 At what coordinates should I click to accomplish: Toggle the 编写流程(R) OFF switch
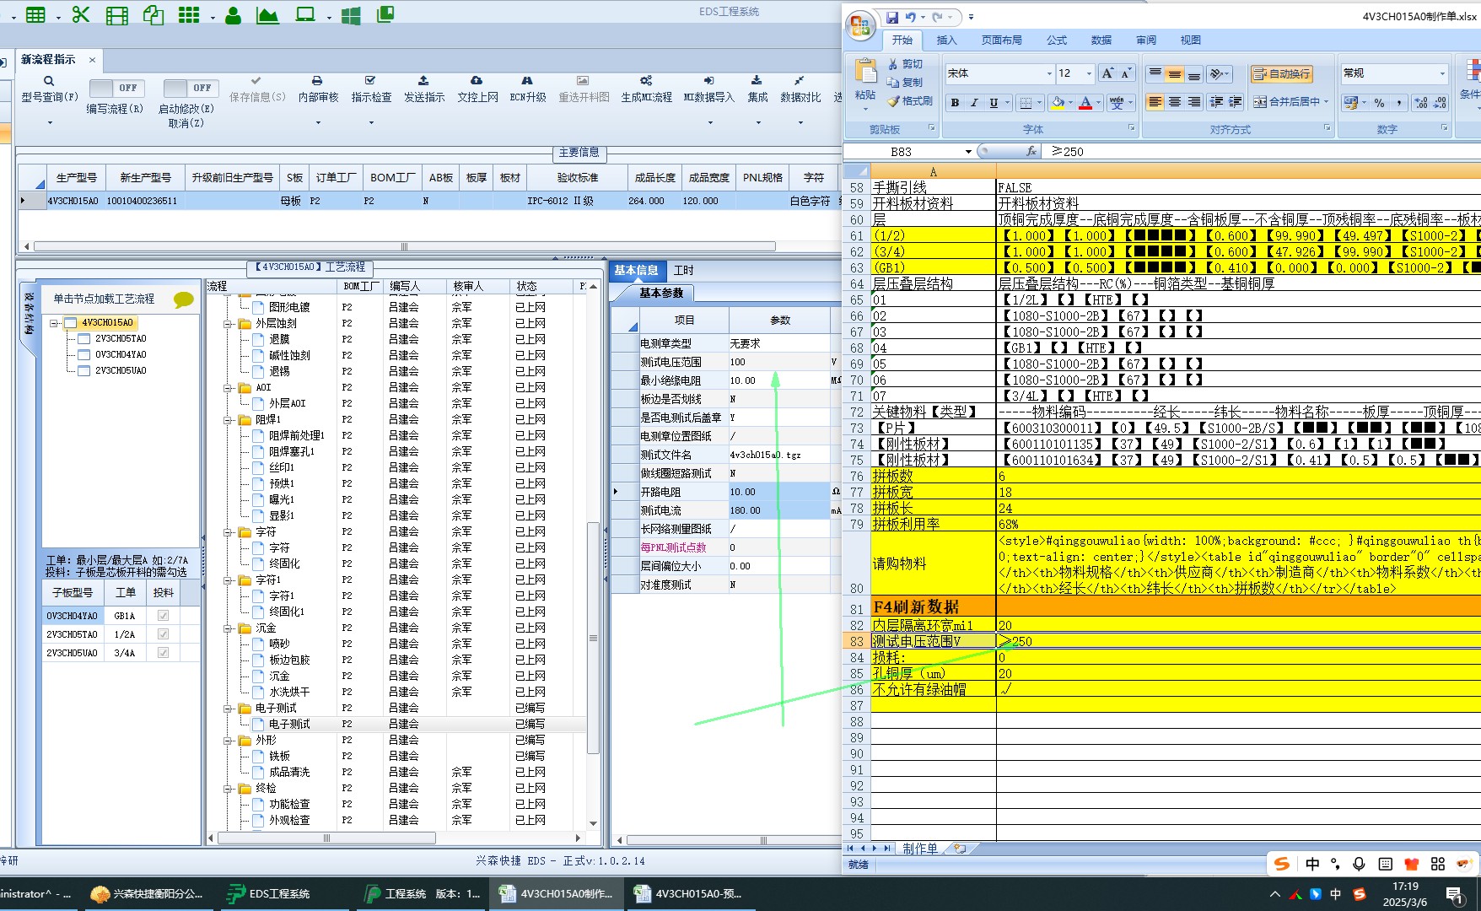pyautogui.click(x=116, y=88)
